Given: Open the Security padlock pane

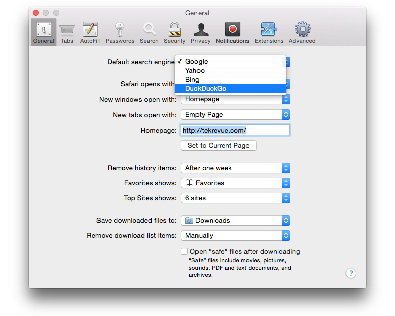Looking at the screenshot, I should coord(175,32).
